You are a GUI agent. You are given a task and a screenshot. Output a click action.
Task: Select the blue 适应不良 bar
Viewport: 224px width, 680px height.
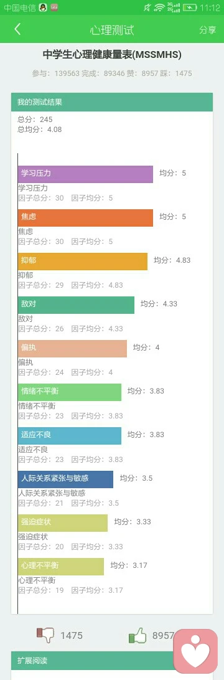click(70, 436)
